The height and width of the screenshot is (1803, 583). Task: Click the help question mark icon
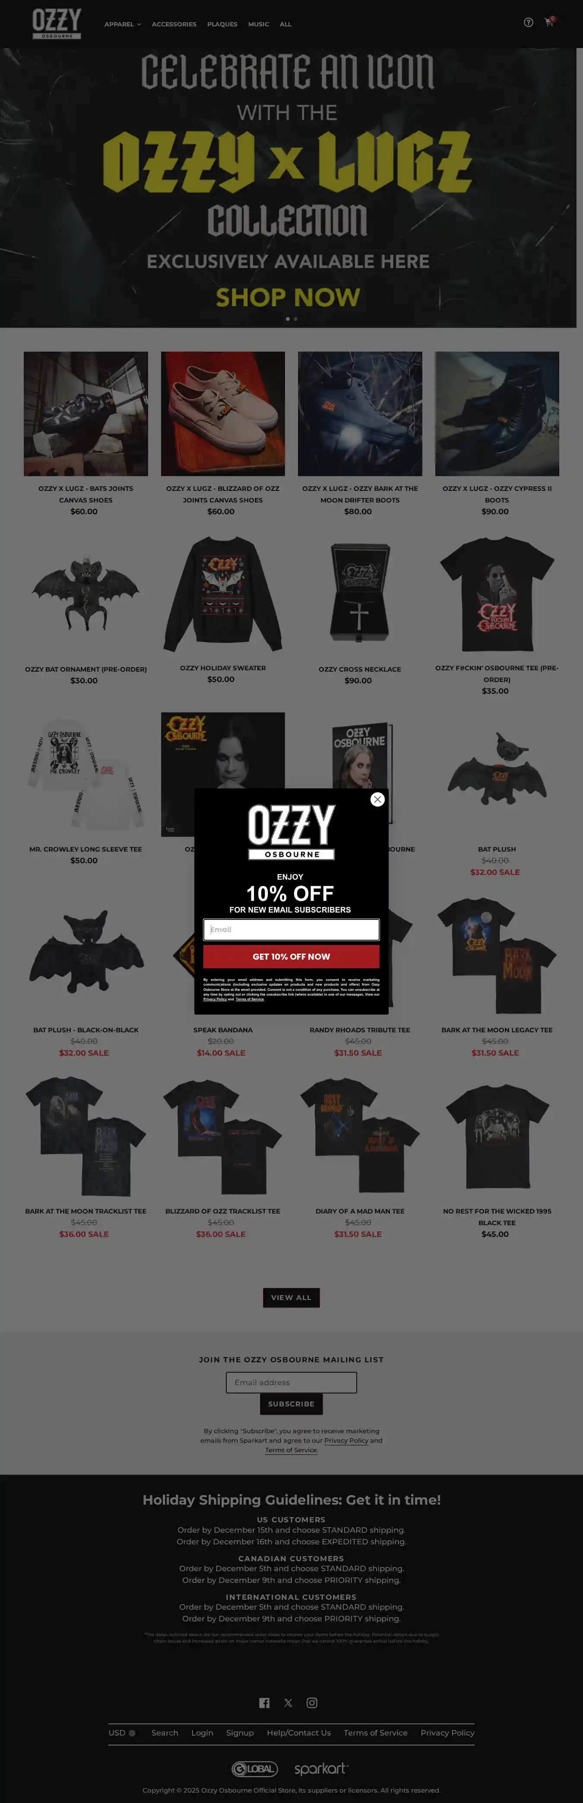click(529, 22)
